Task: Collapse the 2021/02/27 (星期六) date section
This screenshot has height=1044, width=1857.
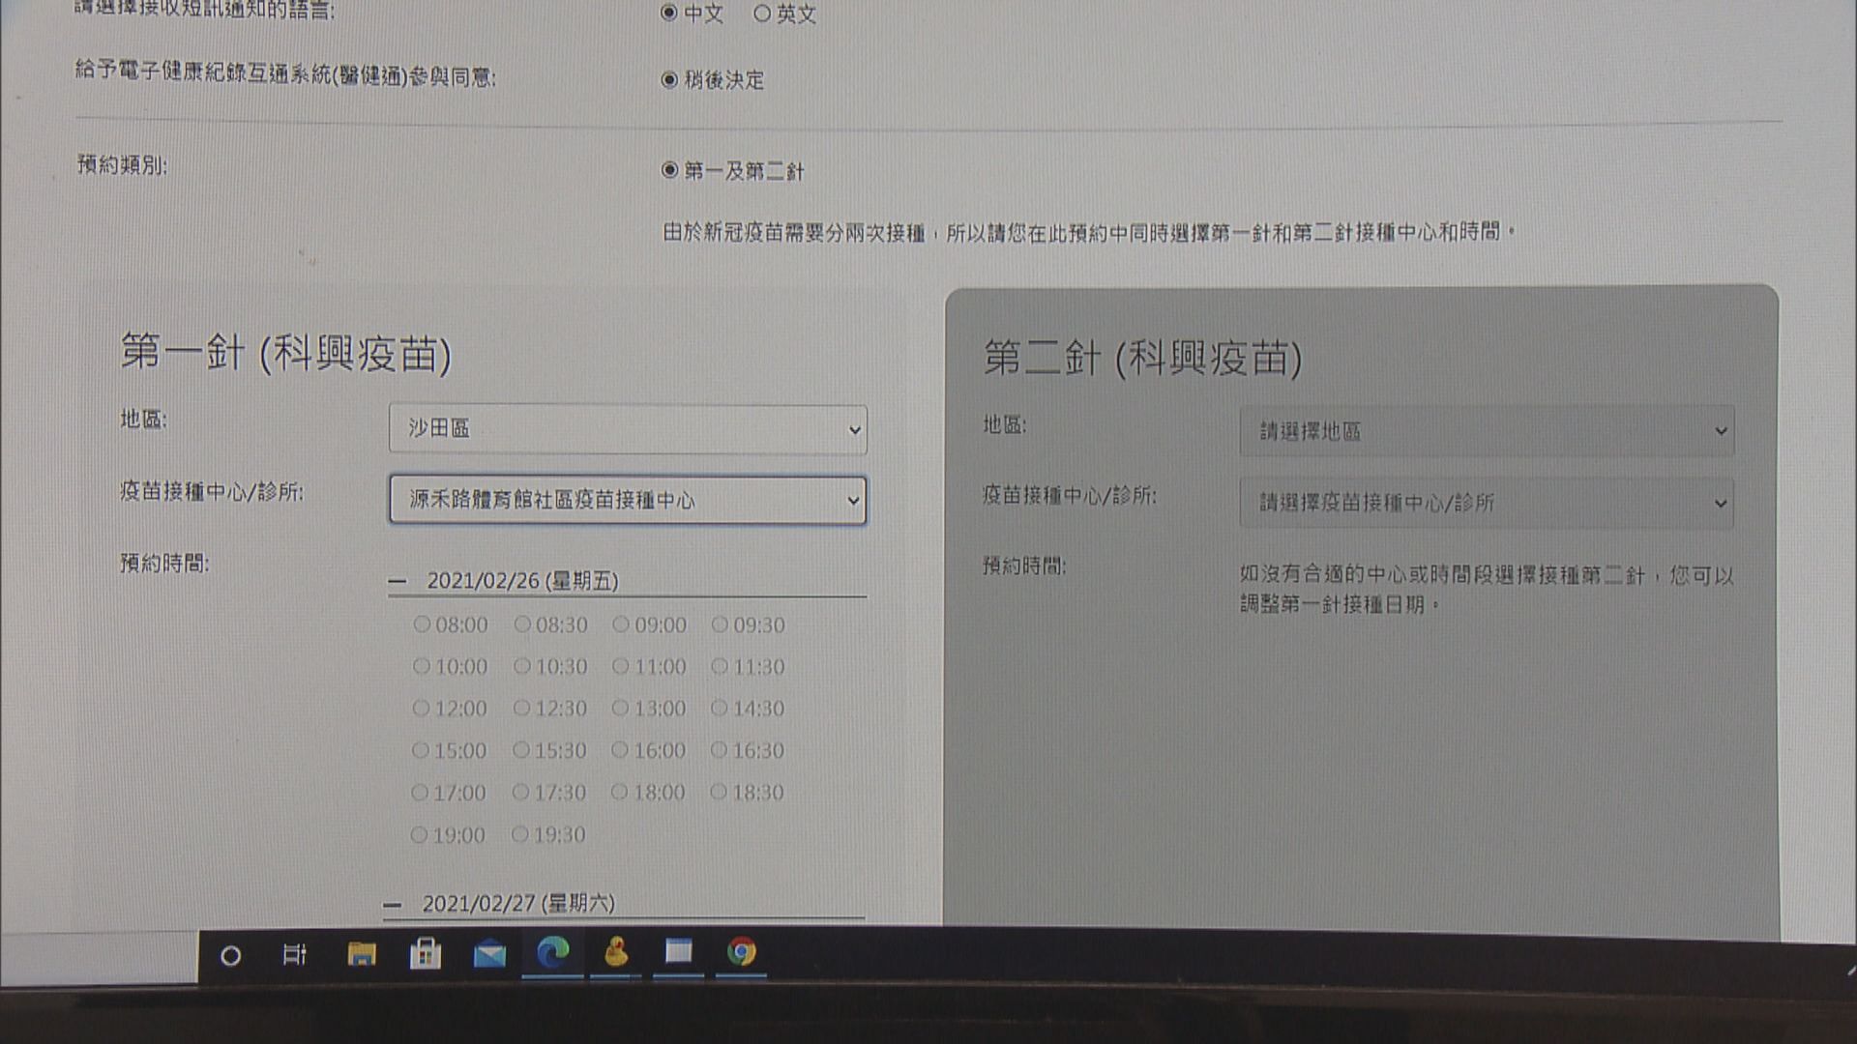Action: coord(391,902)
